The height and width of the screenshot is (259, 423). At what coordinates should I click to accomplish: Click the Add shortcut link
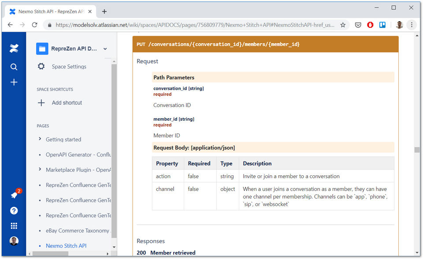coord(67,103)
